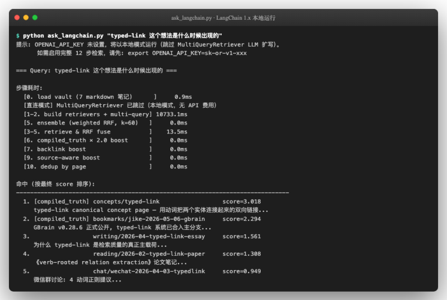Click the ensemble weighted RRF line
447x300 pixels.
tap(105, 123)
